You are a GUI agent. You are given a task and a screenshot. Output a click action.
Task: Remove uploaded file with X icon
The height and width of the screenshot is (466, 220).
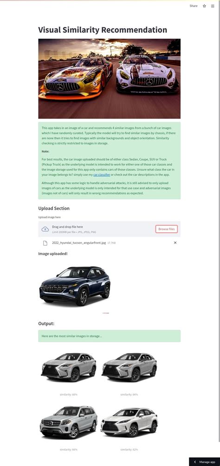[x=175, y=243]
